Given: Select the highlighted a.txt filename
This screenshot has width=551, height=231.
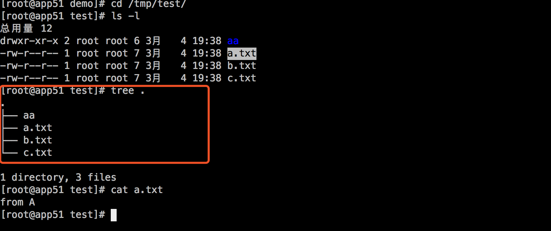Looking at the screenshot, I should [x=242, y=53].
